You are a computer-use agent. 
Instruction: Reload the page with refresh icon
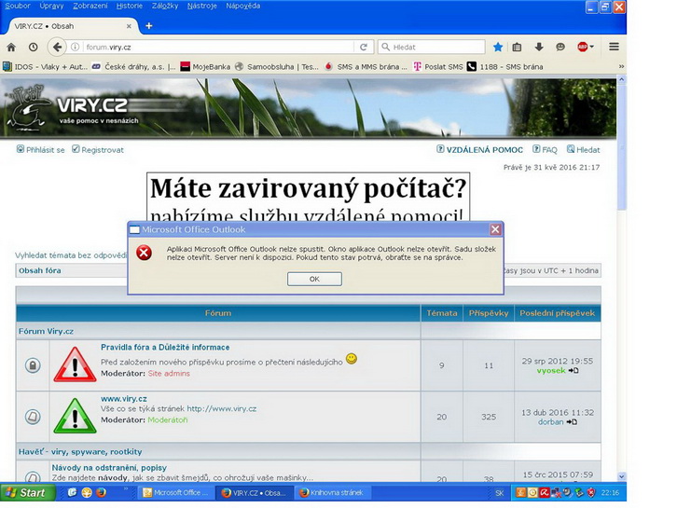coord(364,47)
